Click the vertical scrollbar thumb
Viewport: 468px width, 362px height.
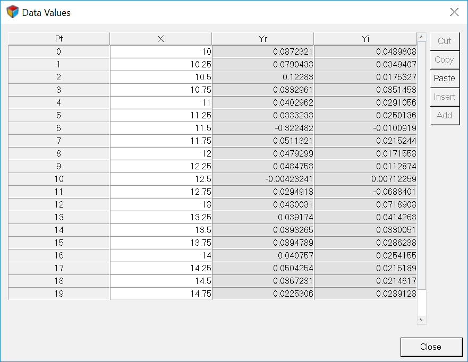click(421, 166)
